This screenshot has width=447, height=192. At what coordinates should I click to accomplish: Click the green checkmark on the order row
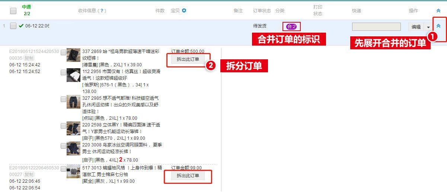(x=21, y=26)
